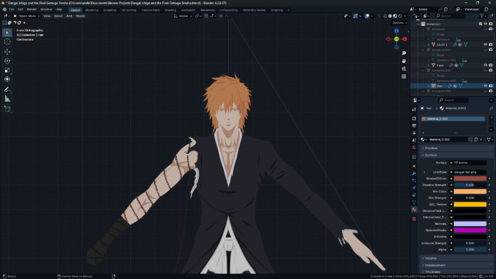Toggle pin icon in properties header
Viewport: 496px width, 279px height.
point(491,108)
